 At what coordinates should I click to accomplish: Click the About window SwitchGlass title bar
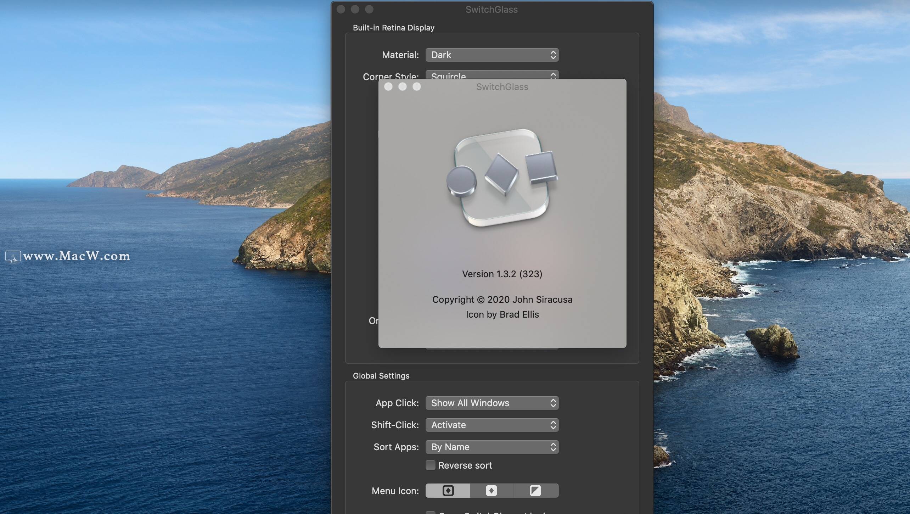coord(502,87)
